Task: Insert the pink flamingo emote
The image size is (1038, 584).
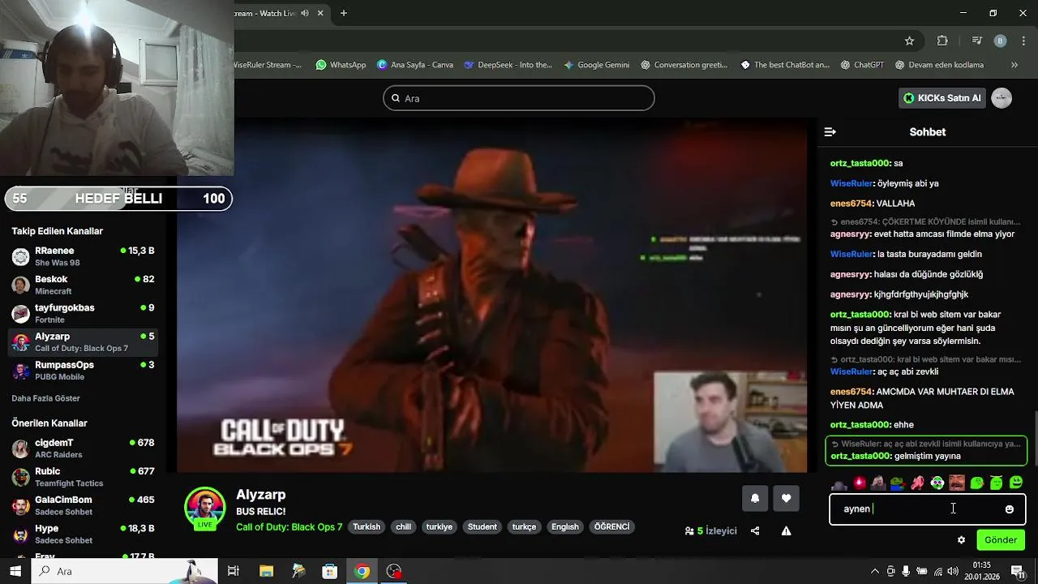Action: 917,483
